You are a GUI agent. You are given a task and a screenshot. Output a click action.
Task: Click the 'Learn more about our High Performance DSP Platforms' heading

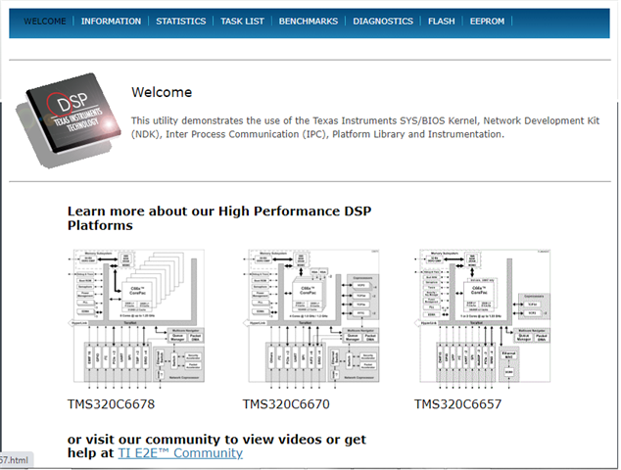coord(219,218)
